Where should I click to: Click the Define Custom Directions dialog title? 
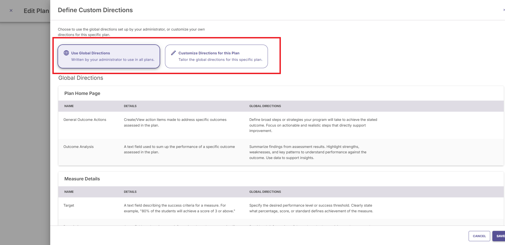pos(95,10)
